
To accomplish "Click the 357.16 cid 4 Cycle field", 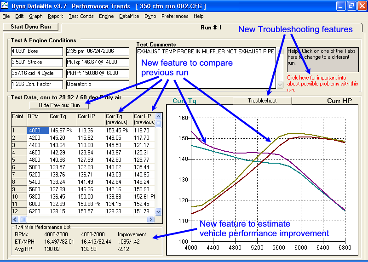I will coord(37,74).
